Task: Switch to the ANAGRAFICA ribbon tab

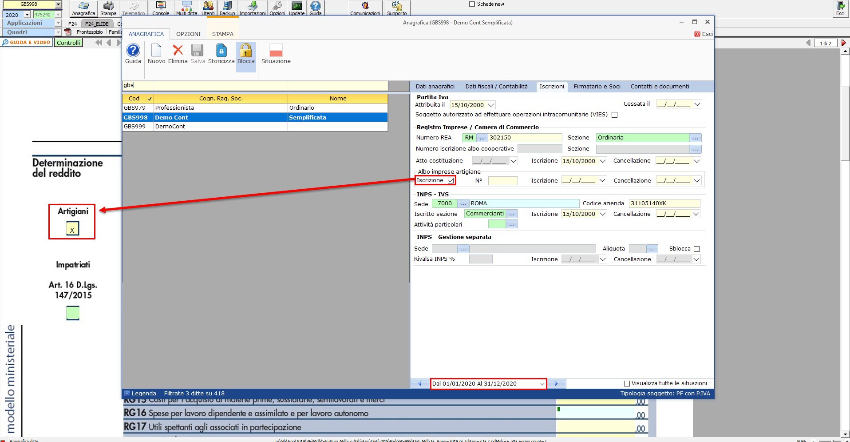Action: [146, 34]
